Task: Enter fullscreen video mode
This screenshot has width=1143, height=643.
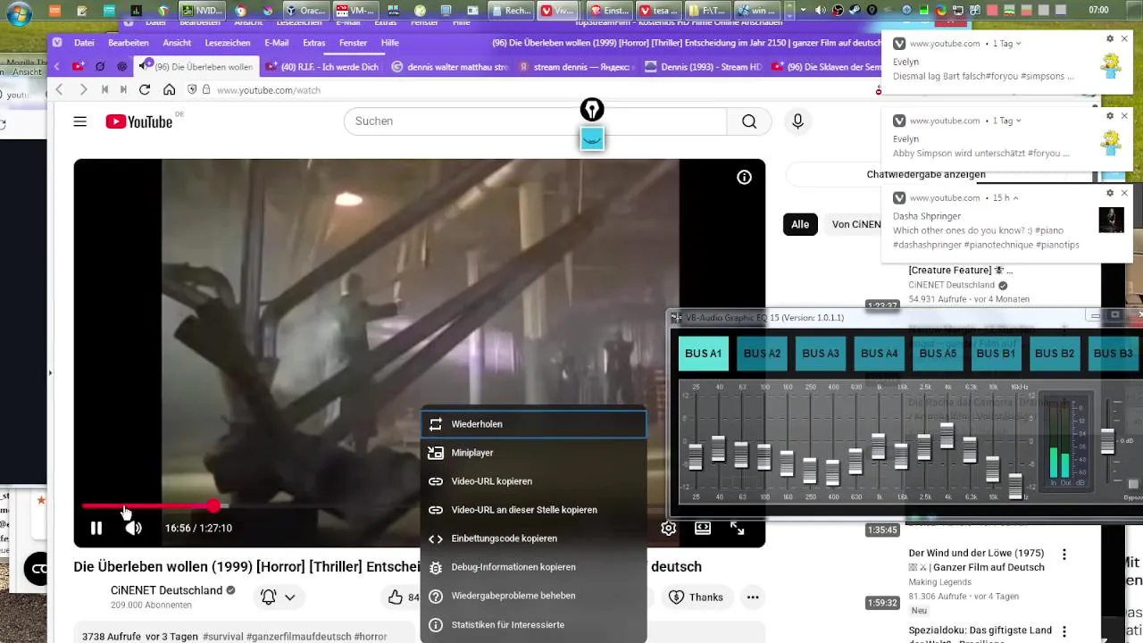Action: tap(738, 528)
